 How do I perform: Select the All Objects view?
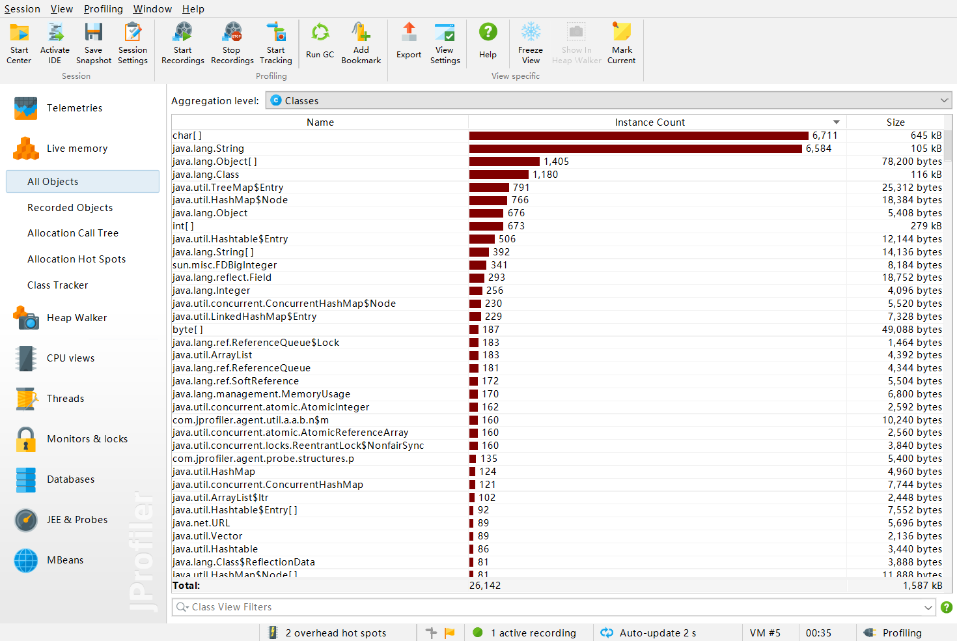tap(83, 182)
